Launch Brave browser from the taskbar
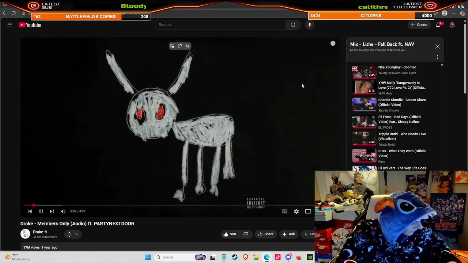 coord(245,257)
